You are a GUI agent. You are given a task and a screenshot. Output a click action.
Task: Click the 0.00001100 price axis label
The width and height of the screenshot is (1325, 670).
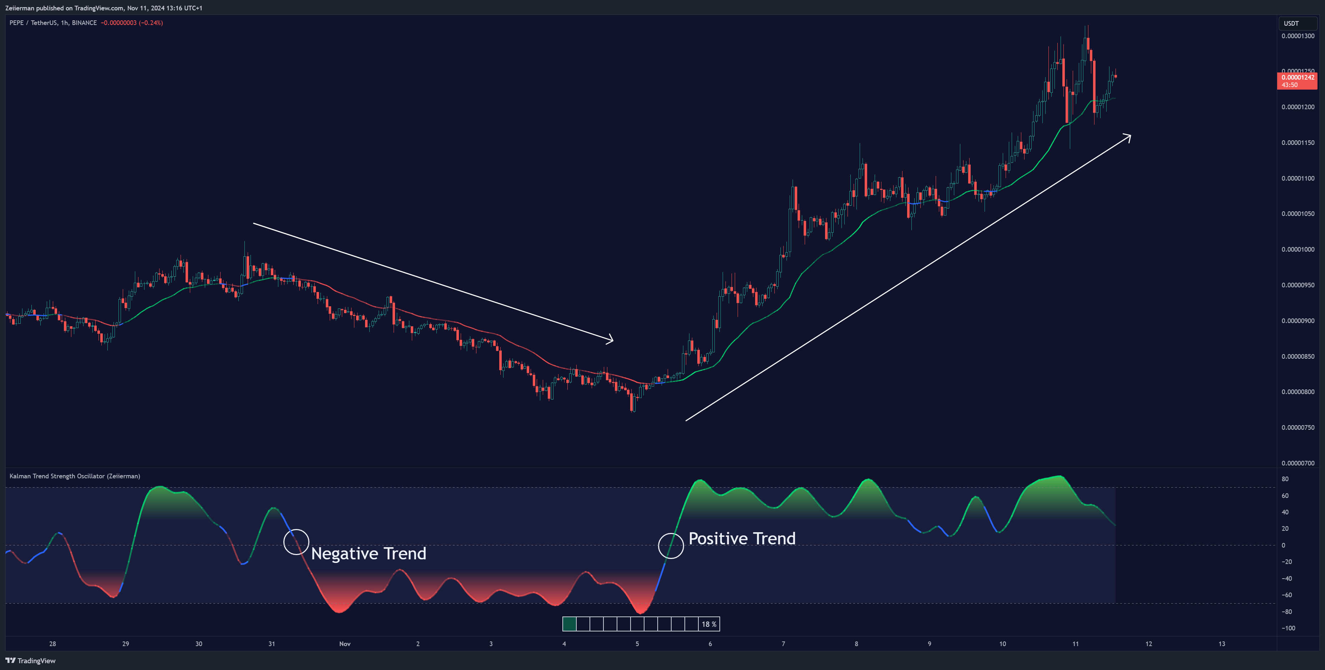[x=1298, y=178]
